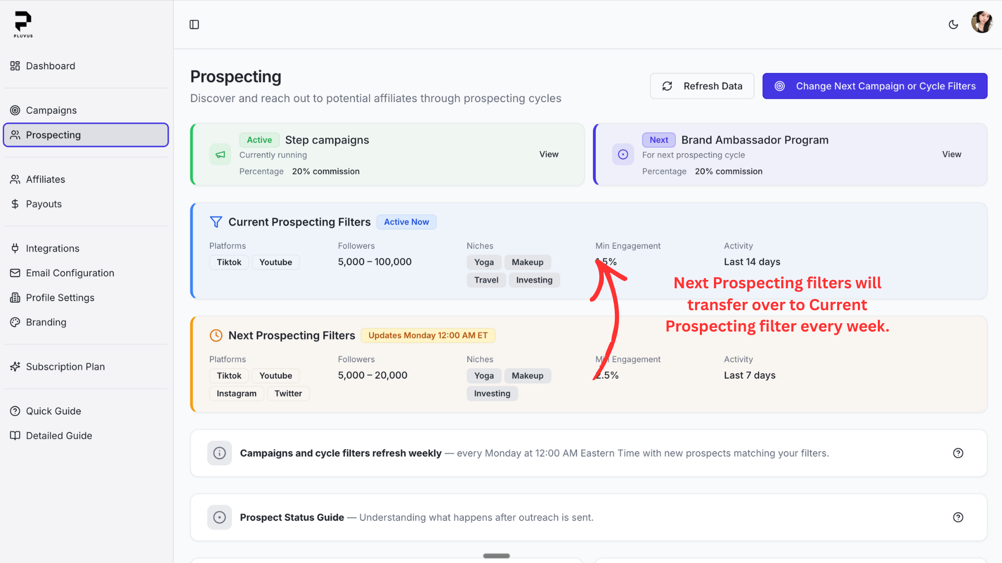View the active Step campaigns
This screenshot has width=1002, height=563.
click(548, 154)
